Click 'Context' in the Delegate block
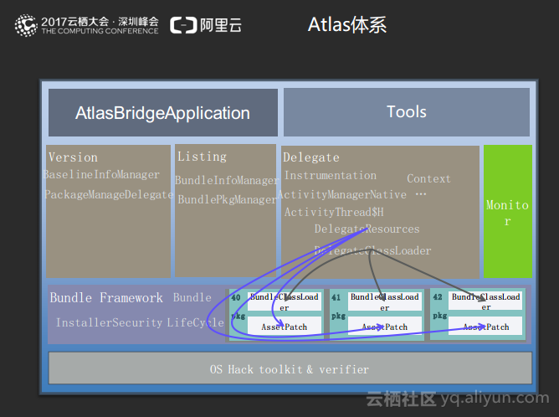 pos(429,178)
